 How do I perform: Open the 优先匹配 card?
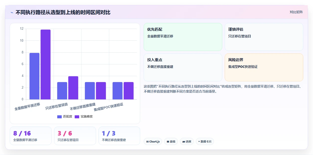point(183,37)
